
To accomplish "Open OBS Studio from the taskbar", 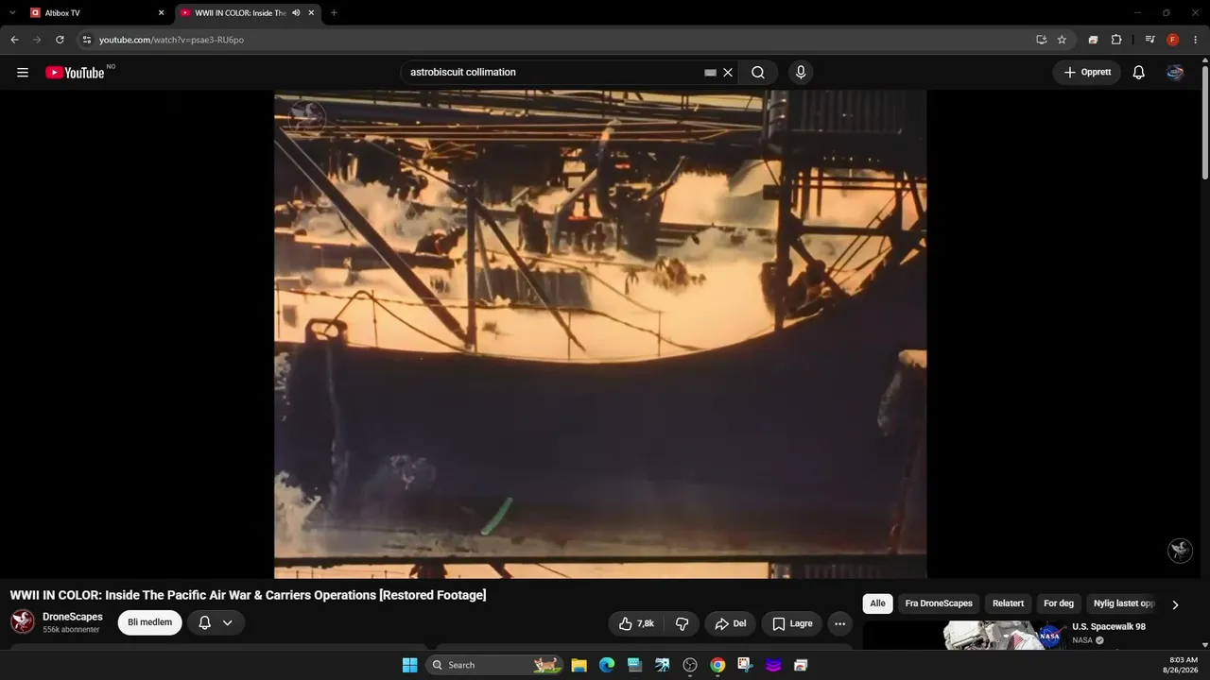I will coord(690,665).
